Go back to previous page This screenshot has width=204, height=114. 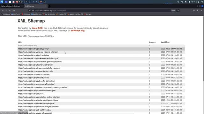[3, 10]
